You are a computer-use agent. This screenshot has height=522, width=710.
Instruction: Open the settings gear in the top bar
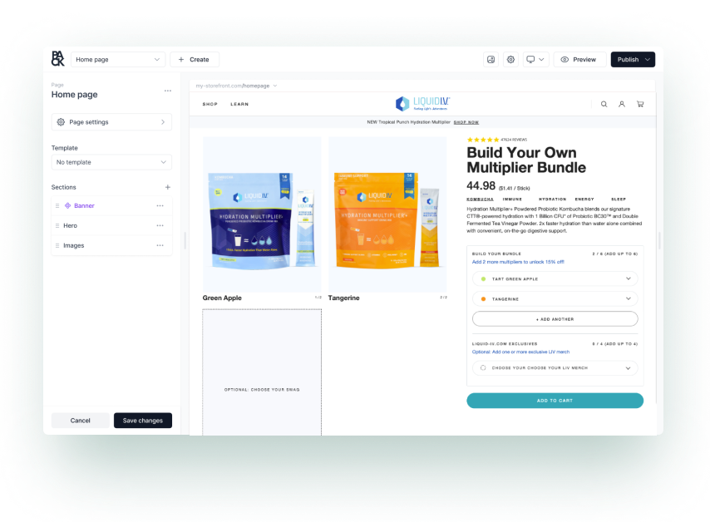[510, 60]
